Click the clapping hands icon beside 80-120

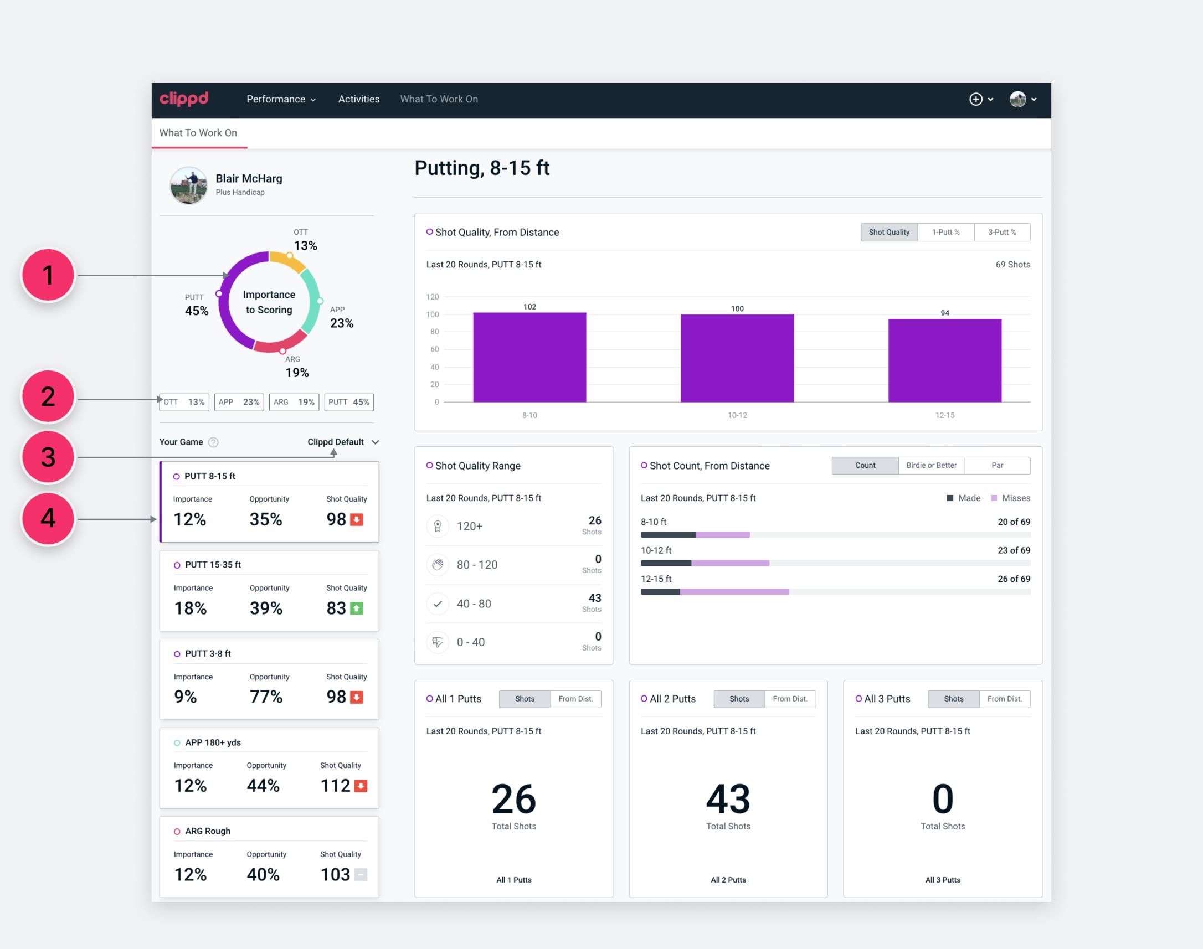pyautogui.click(x=438, y=565)
